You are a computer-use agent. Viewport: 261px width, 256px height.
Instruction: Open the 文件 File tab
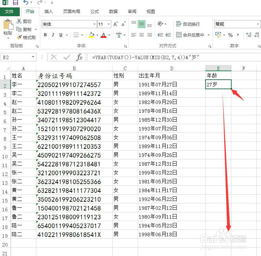point(9,12)
